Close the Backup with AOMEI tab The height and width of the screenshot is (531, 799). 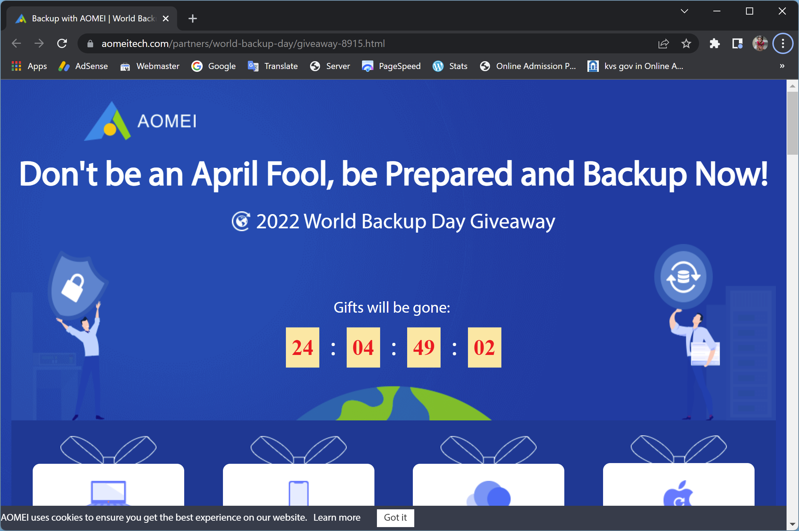166,18
